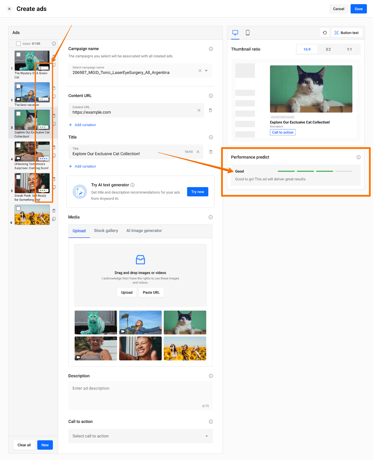Viewport: 373px width, 460px height.
Task: Open info tooltip for Performance predict
Action: point(358,157)
